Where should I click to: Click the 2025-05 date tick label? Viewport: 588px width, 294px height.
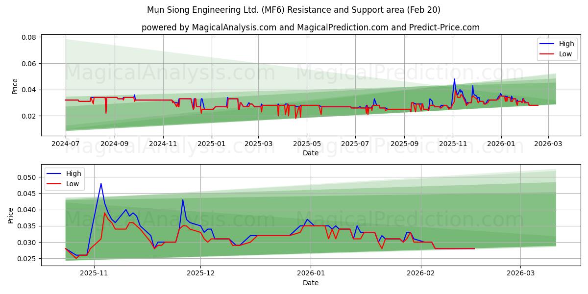307,144
